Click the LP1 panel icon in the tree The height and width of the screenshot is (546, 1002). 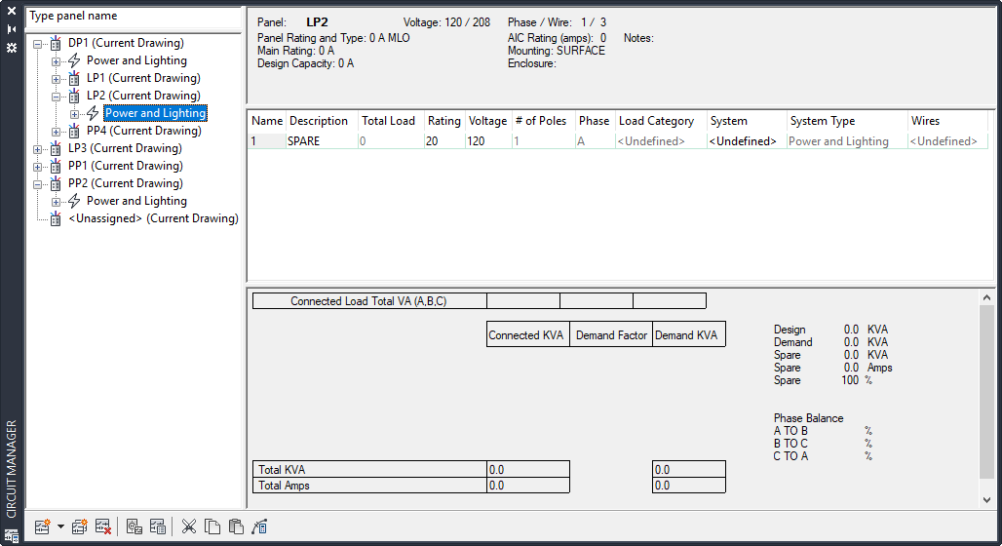pos(74,79)
